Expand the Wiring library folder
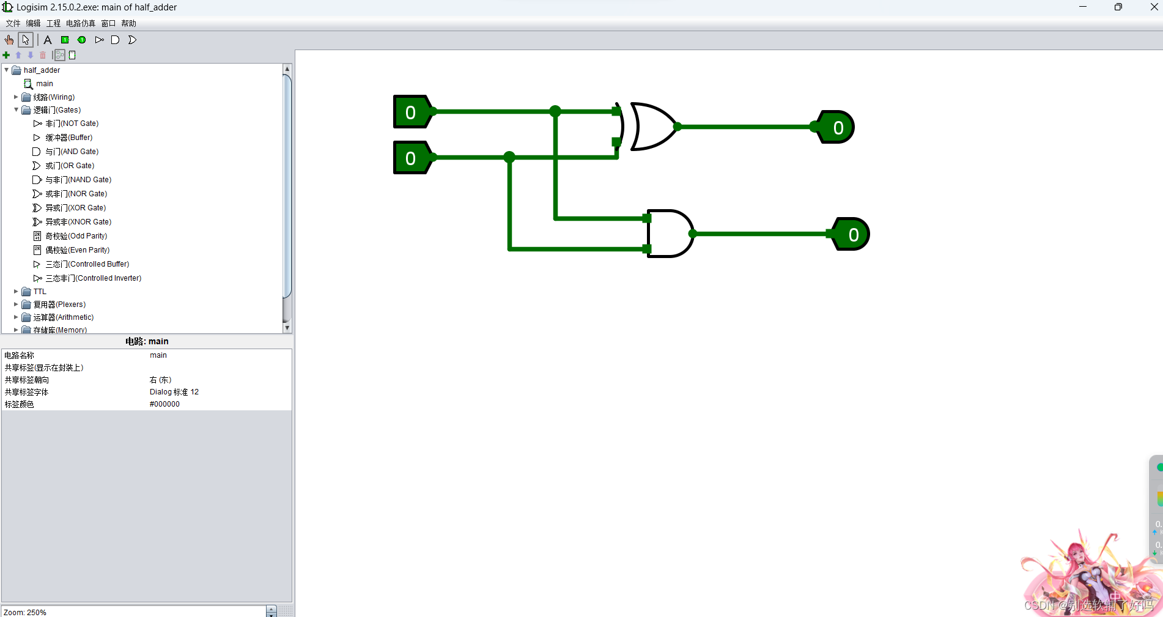This screenshot has height=617, width=1163. [x=16, y=97]
